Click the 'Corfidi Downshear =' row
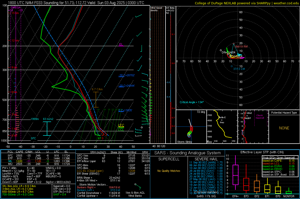 [x=99, y=193]
